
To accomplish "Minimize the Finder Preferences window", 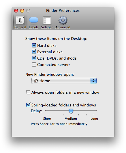I will tap(22, 11).
